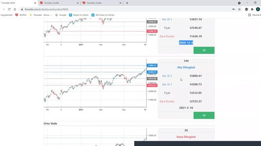This screenshot has width=261, height=146.
Task: Click the TP button under date 2021-5-16
Action: point(204,115)
